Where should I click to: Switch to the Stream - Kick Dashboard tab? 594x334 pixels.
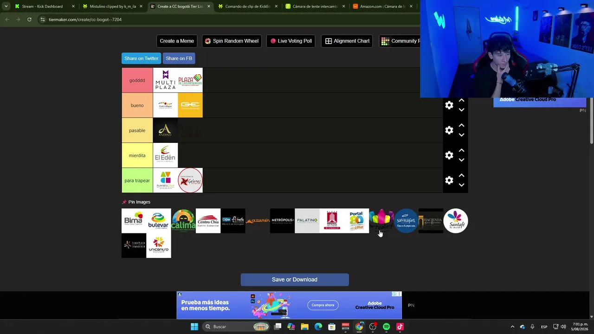[x=45, y=6]
